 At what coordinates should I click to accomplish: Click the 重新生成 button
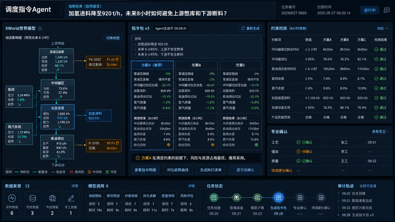click(x=250, y=29)
